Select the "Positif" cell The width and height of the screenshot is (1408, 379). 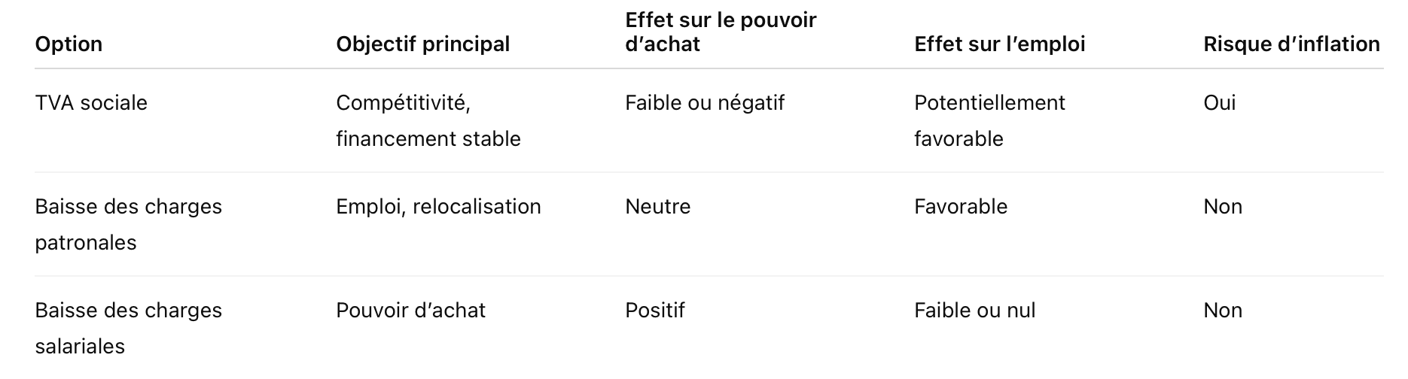[x=654, y=311]
